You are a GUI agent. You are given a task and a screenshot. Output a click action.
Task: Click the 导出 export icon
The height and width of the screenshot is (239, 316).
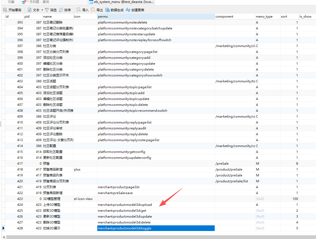point(93,10)
